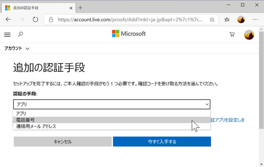
Task: Open the account avatar on Microsoft header
Action: tap(249, 35)
